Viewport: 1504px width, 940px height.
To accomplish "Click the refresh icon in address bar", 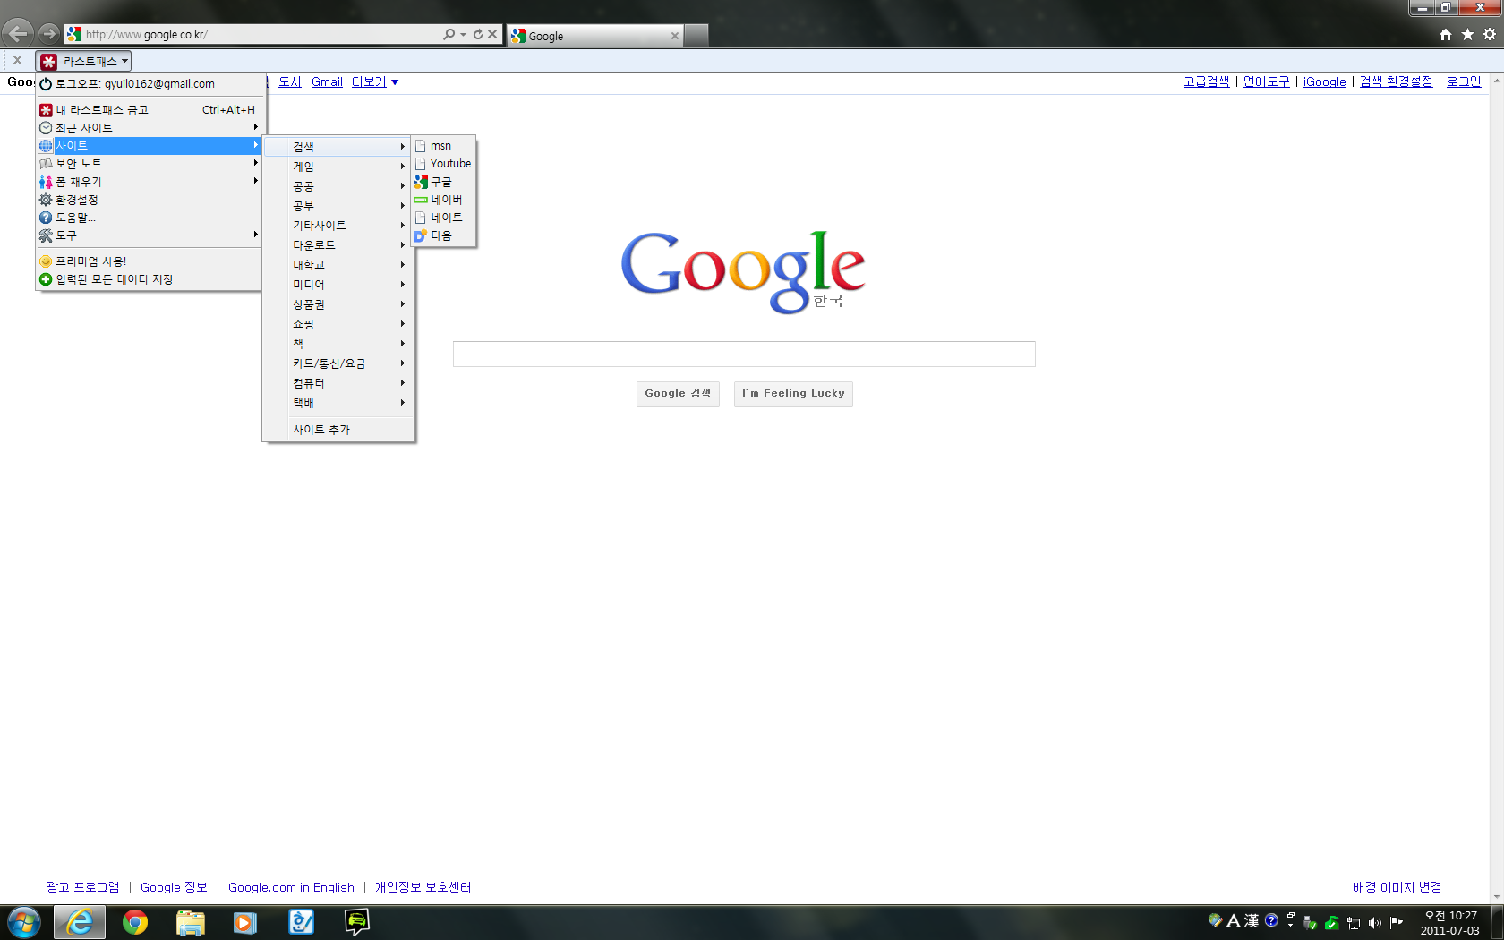I will [x=478, y=34].
